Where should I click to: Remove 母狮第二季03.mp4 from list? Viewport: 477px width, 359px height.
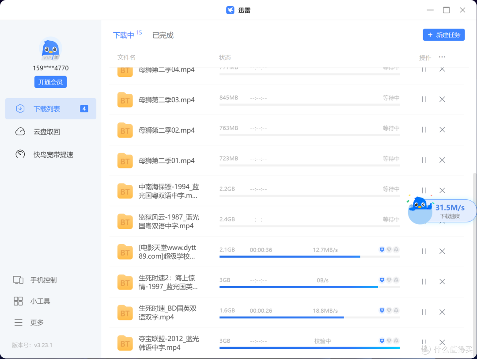442,99
